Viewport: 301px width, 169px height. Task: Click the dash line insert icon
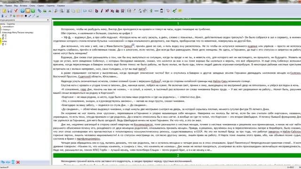(x=156, y=11)
